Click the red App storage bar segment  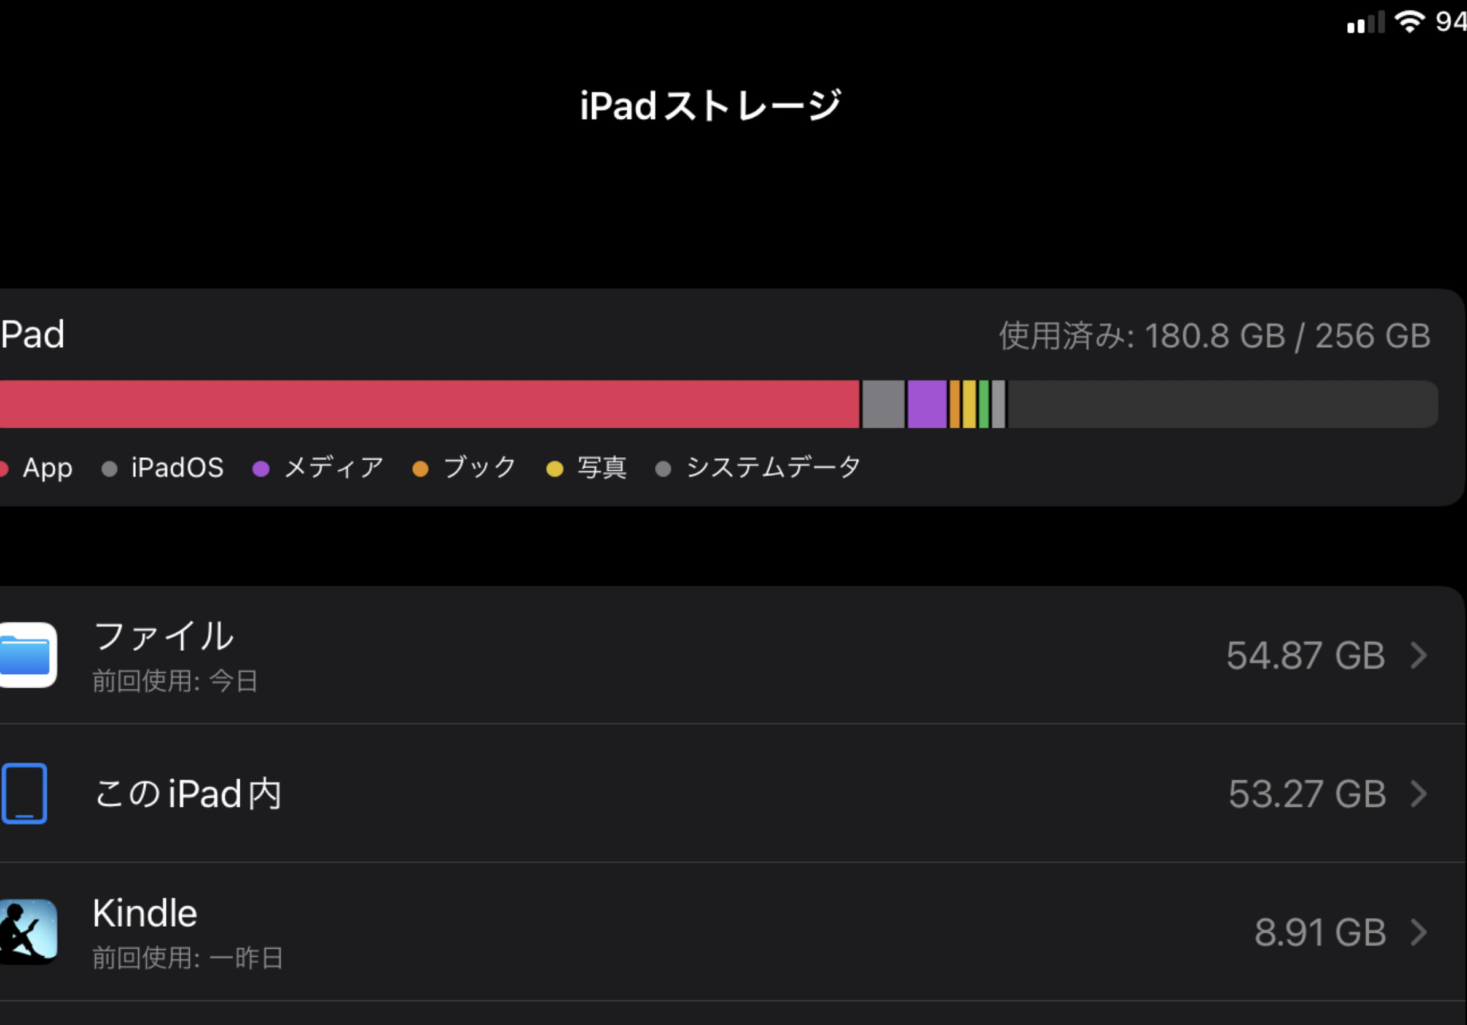(x=428, y=404)
